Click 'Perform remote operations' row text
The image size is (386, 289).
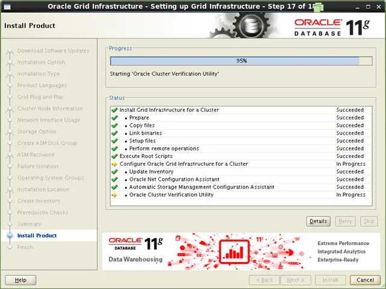tap(164, 148)
